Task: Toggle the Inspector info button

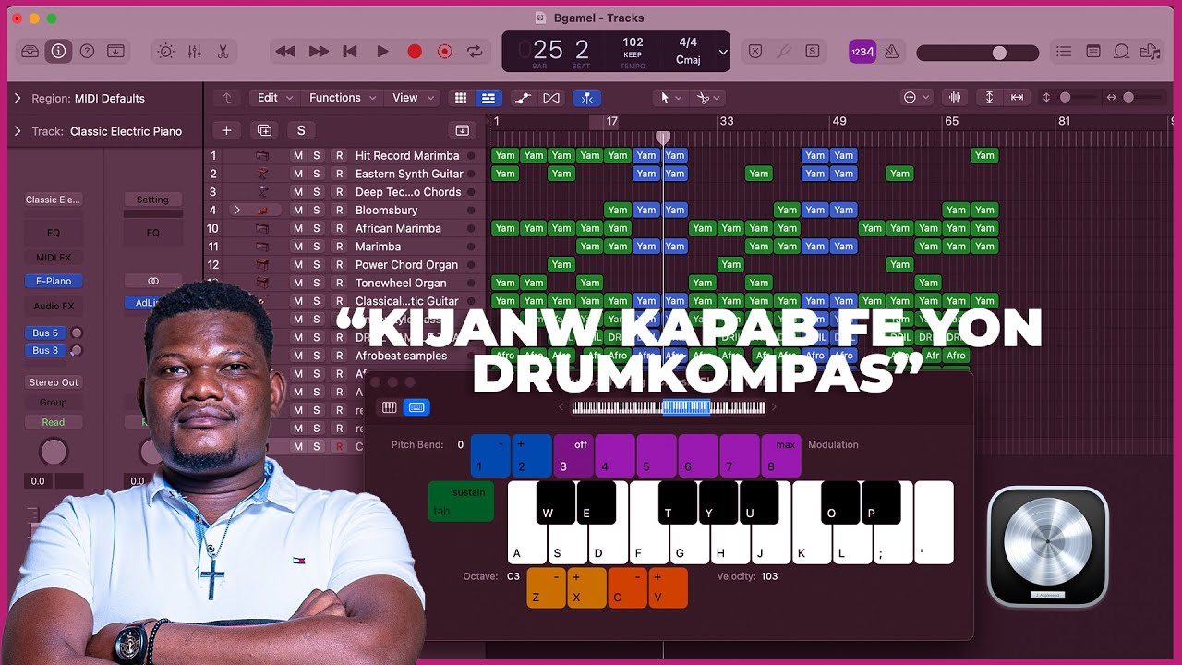Action: (58, 52)
